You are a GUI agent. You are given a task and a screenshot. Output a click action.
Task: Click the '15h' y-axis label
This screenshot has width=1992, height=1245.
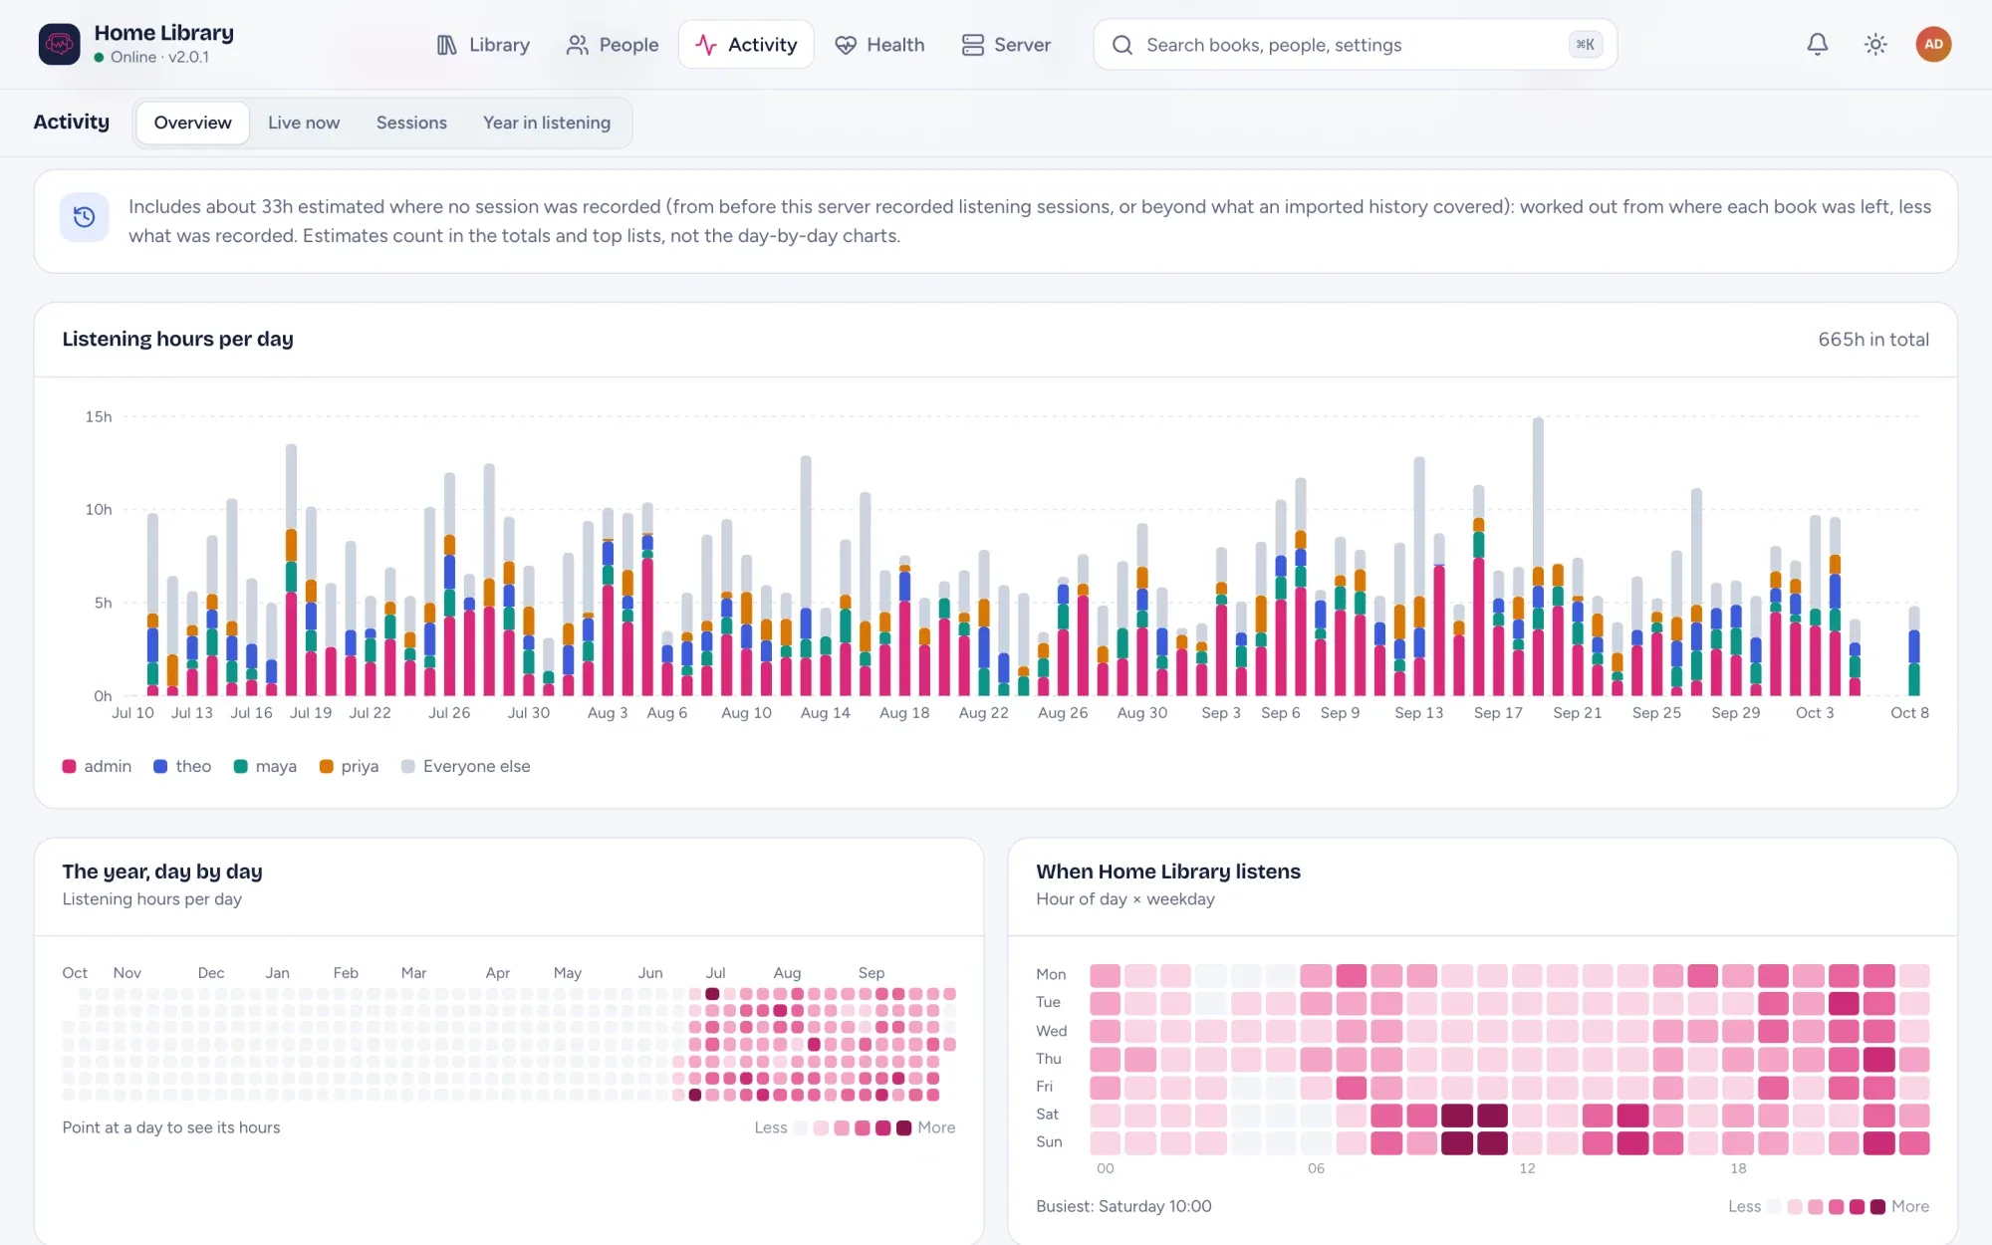[99, 416]
